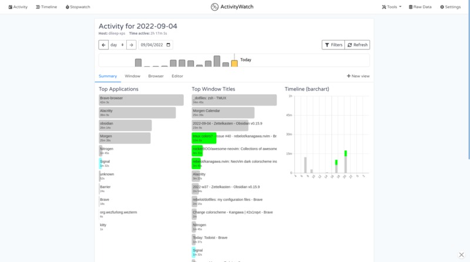This screenshot has height=262, width=470.
Task: Click the page vertical scrollbar
Action: [x=468, y=79]
